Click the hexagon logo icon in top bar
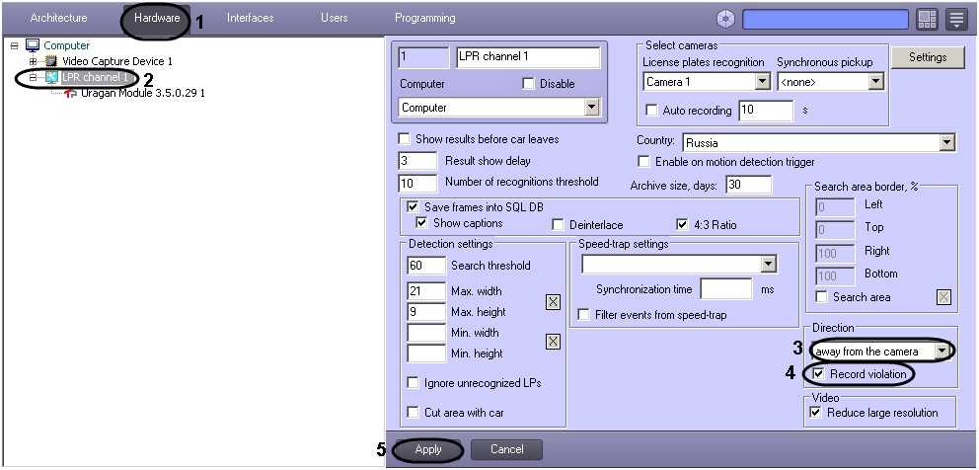The height and width of the screenshot is (470, 979). pos(725,20)
